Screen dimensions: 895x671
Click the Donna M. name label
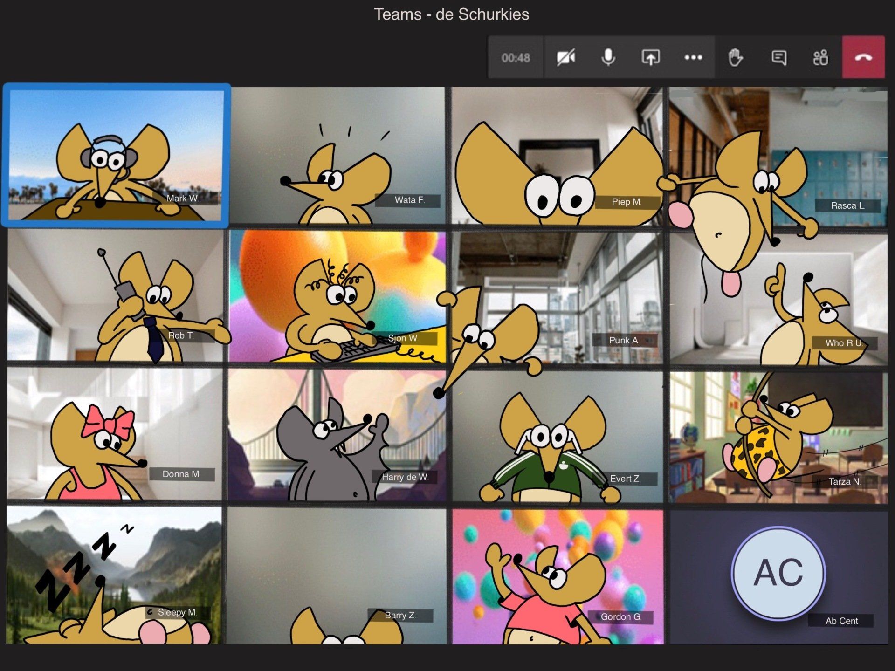pos(181,474)
